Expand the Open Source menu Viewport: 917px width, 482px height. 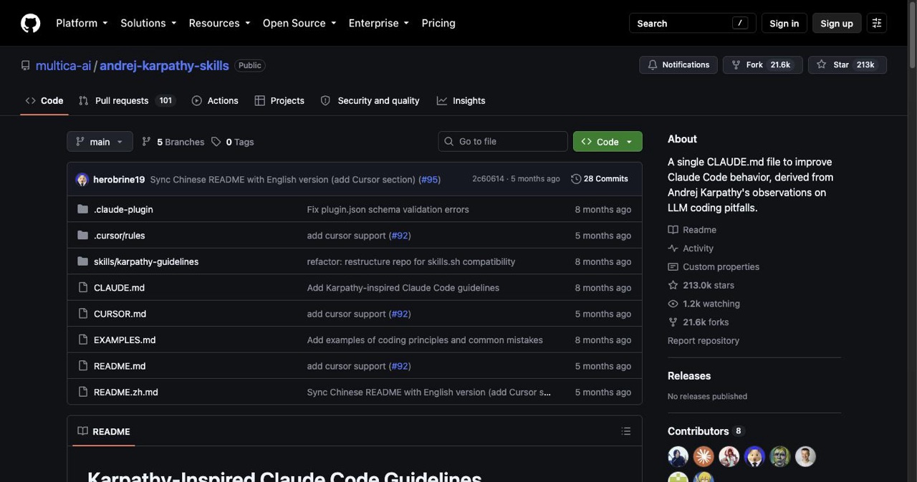tap(299, 23)
